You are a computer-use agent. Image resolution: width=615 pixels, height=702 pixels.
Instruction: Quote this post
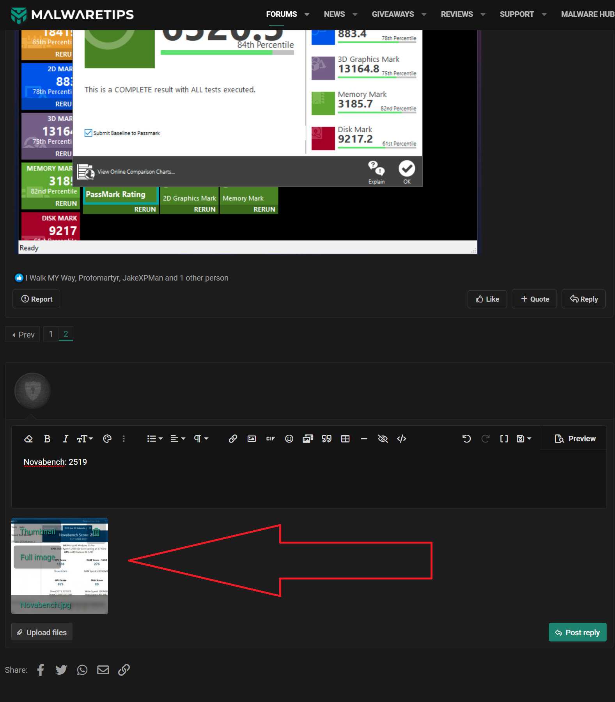click(x=534, y=299)
